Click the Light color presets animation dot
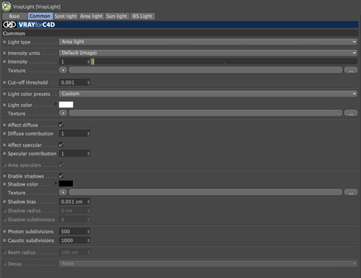The height and width of the screenshot is (278, 361). coord(4,94)
